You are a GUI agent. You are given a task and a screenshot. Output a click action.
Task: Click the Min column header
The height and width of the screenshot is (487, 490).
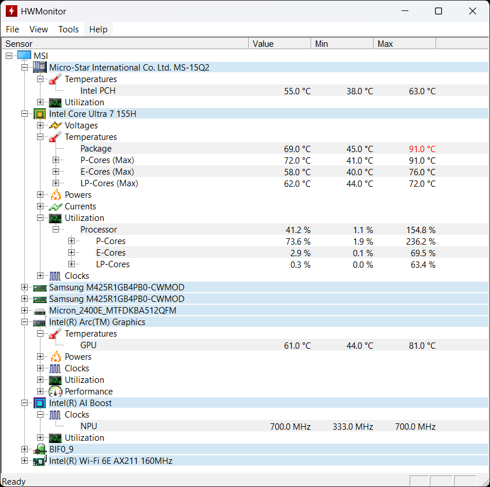[x=342, y=44]
